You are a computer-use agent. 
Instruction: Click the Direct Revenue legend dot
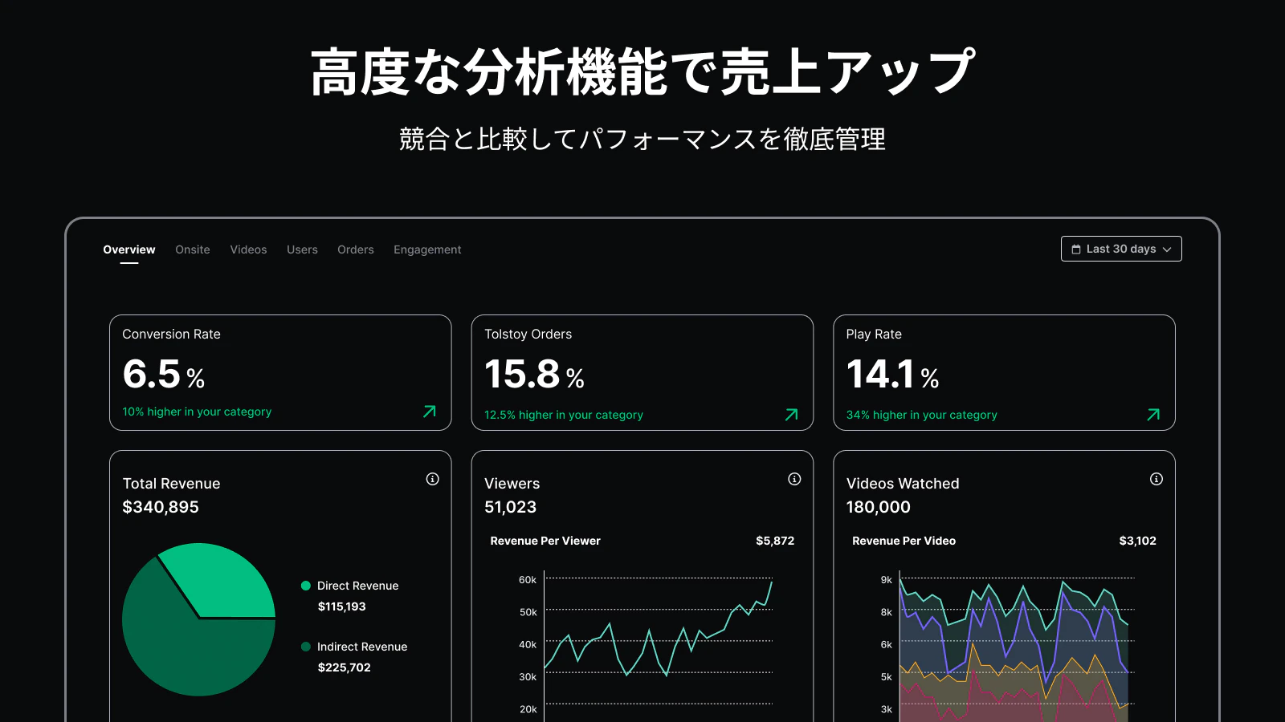306,586
